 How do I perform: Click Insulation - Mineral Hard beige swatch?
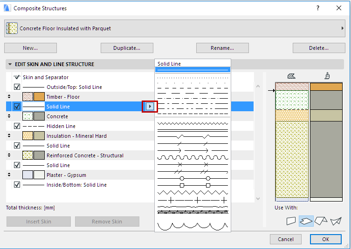(x=39, y=136)
